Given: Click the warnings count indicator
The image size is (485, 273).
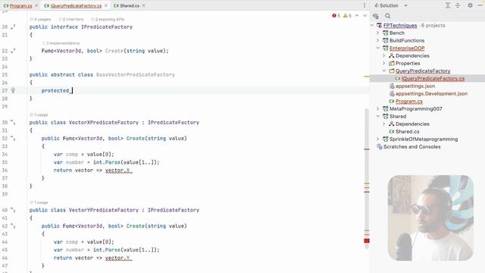Looking at the screenshot, I should [x=347, y=15].
